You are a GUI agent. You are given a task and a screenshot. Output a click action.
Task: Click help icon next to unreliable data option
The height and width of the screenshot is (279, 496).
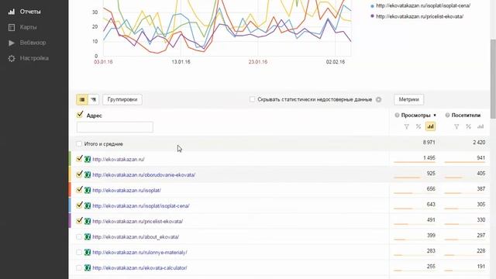[378, 100]
